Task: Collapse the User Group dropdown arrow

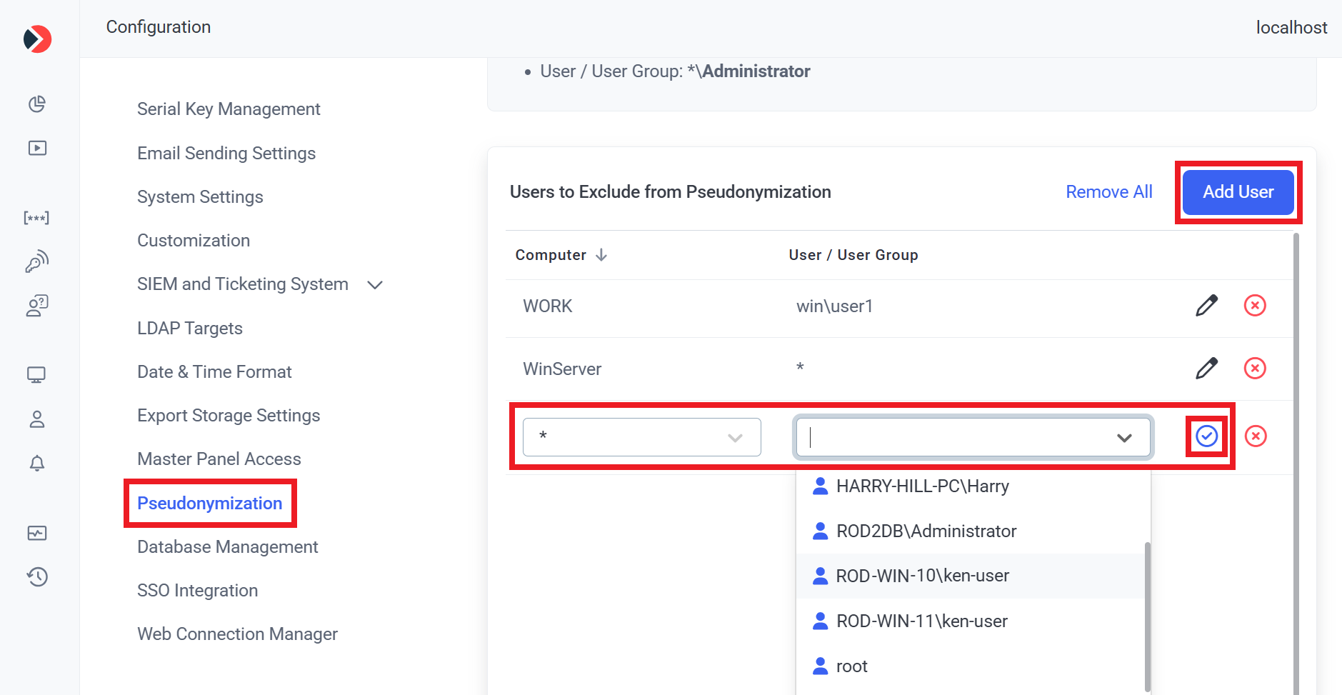Action: (1124, 438)
